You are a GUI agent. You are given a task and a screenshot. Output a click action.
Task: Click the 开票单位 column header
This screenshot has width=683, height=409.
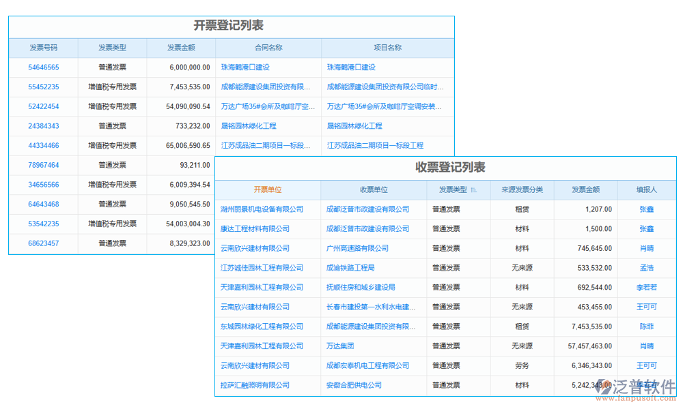click(x=268, y=190)
